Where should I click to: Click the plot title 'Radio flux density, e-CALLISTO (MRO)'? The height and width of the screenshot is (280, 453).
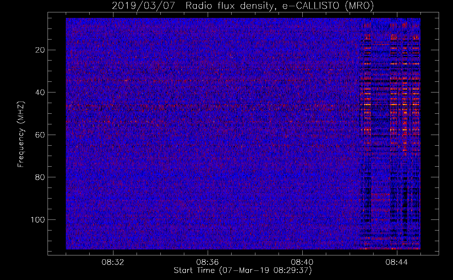279,6
